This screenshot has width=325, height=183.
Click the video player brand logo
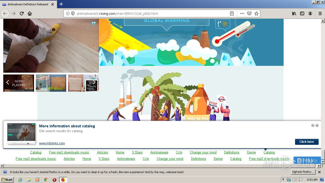[x=94, y=23]
